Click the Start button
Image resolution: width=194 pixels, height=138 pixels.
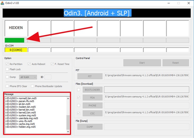point(142,63)
